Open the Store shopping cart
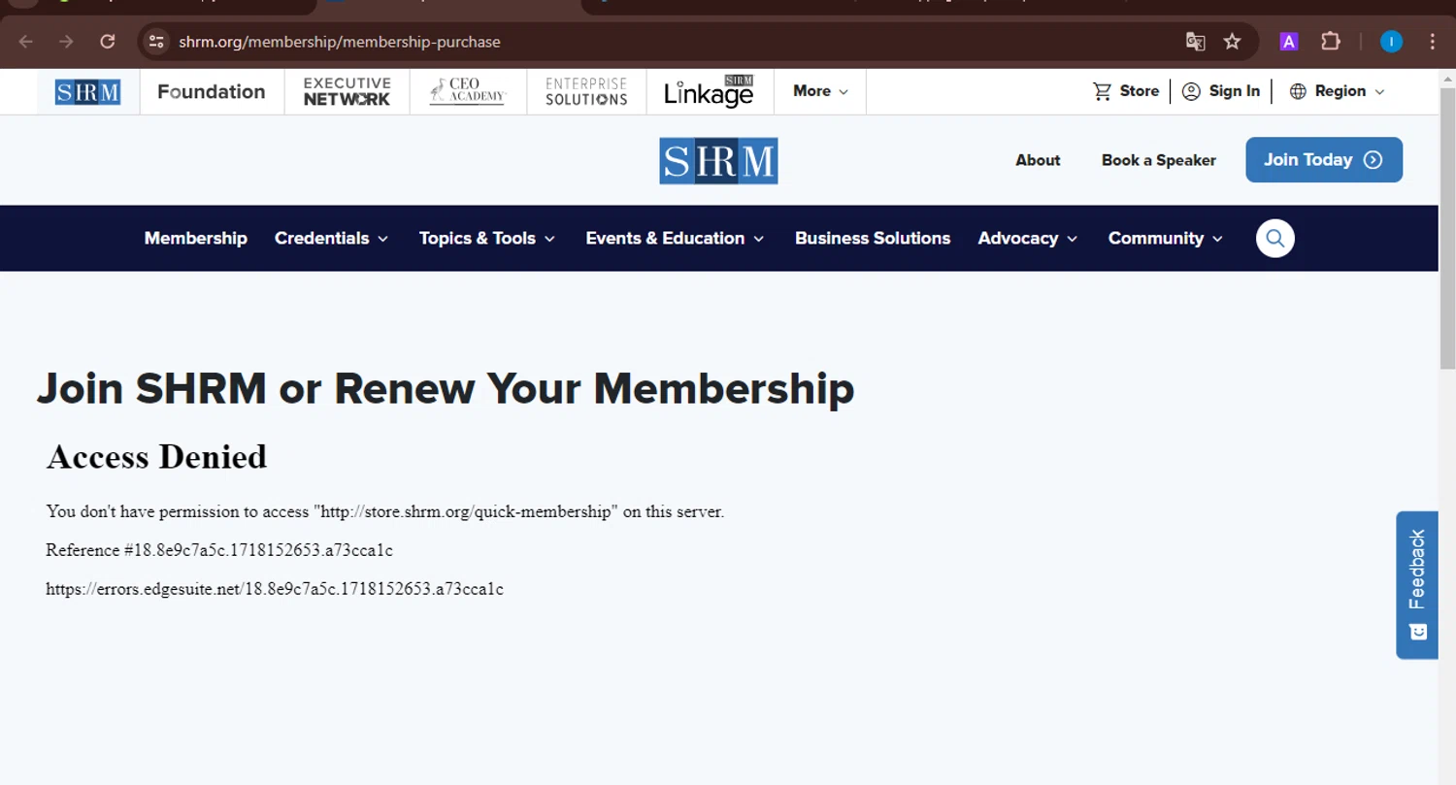 coord(1126,91)
